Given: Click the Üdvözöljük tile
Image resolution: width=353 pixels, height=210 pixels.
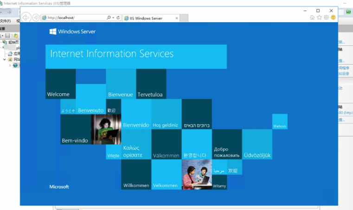Looking at the screenshot, I should (x=257, y=144).
